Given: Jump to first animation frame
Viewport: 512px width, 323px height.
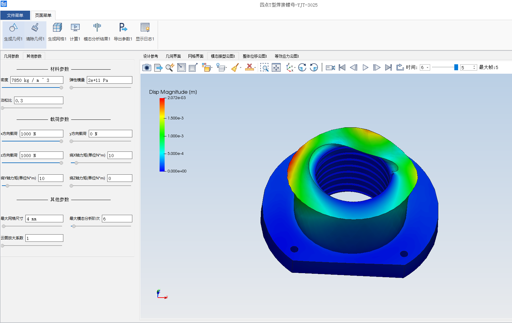Looking at the screenshot, I should click(x=342, y=67).
